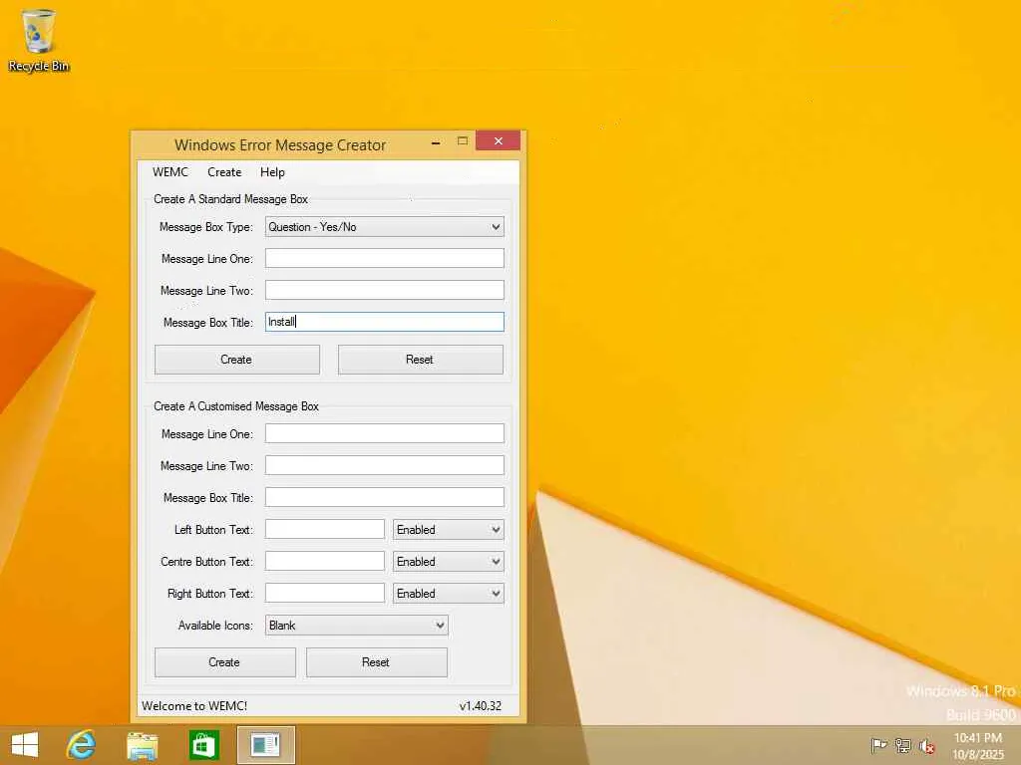Minimize the Windows Error Message Creator window

(x=436, y=141)
